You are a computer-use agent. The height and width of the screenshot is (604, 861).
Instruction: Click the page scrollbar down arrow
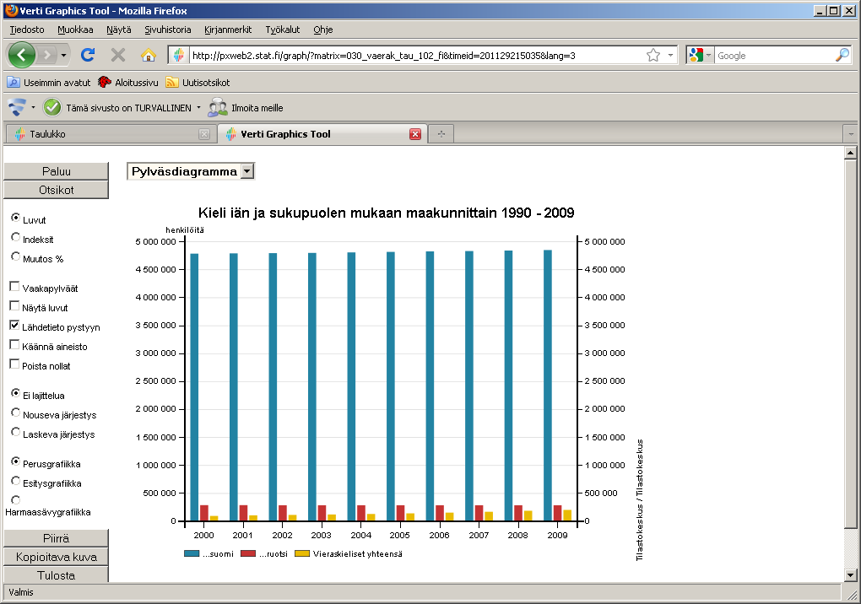tap(851, 575)
